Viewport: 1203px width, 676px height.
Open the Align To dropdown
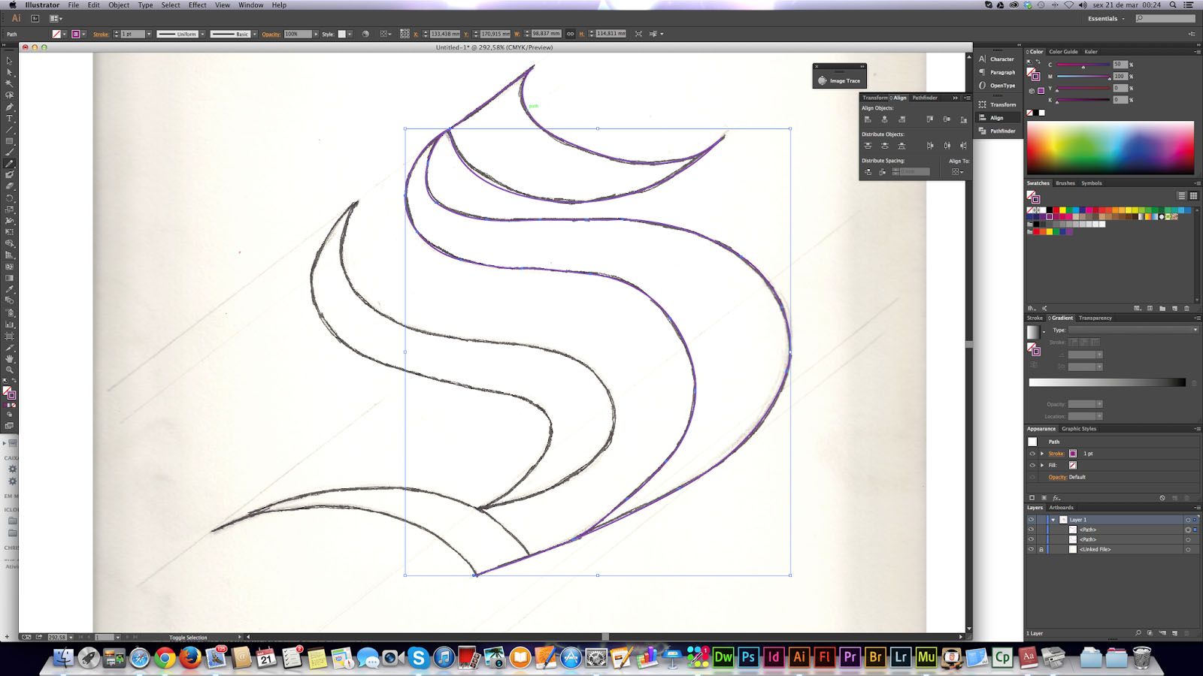956,172
